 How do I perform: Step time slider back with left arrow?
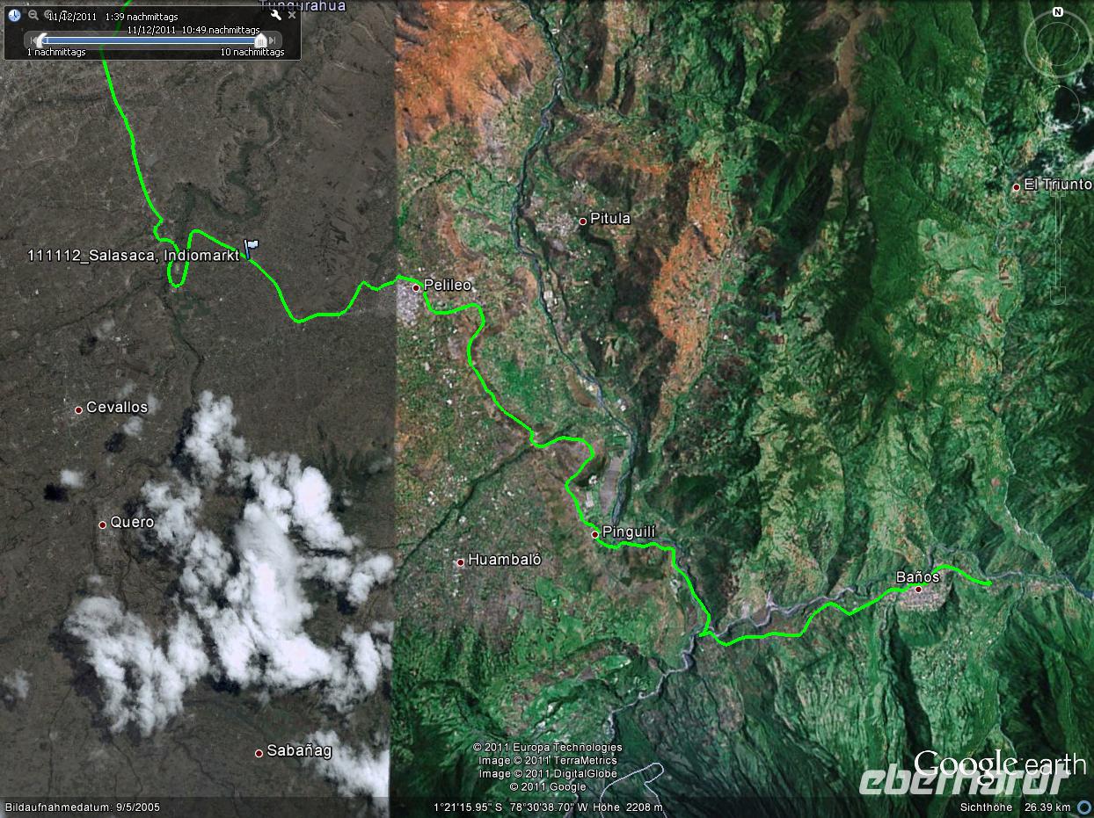(x=33, y=40)
